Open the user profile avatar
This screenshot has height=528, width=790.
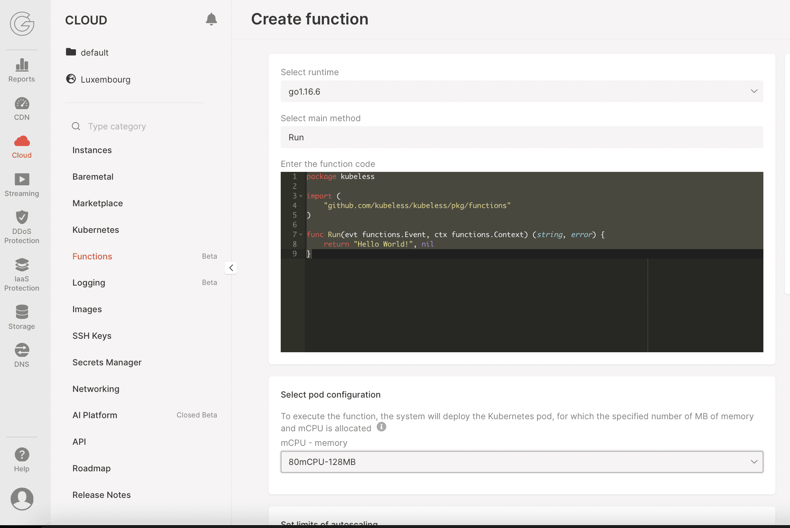pyautogui.click(x=22, y=499)
